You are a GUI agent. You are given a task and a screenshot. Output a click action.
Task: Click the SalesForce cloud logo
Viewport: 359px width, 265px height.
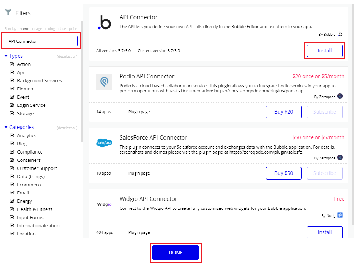[104, 143]
